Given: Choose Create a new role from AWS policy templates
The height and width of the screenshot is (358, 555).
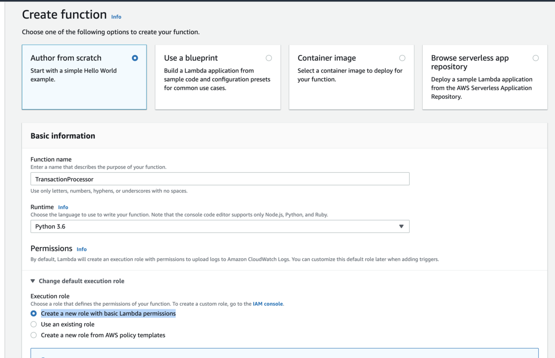Looking at the screenshot, I should [x=34, y=335].
